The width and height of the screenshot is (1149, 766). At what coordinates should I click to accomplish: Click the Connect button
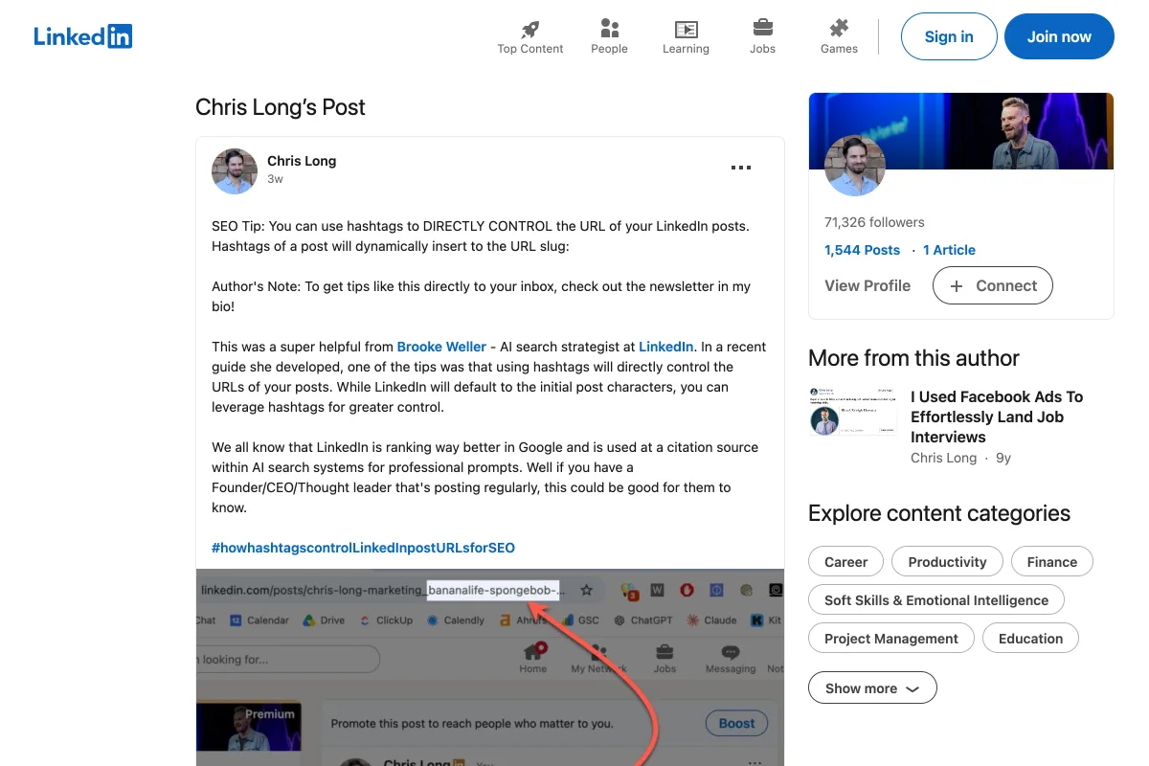992,285
